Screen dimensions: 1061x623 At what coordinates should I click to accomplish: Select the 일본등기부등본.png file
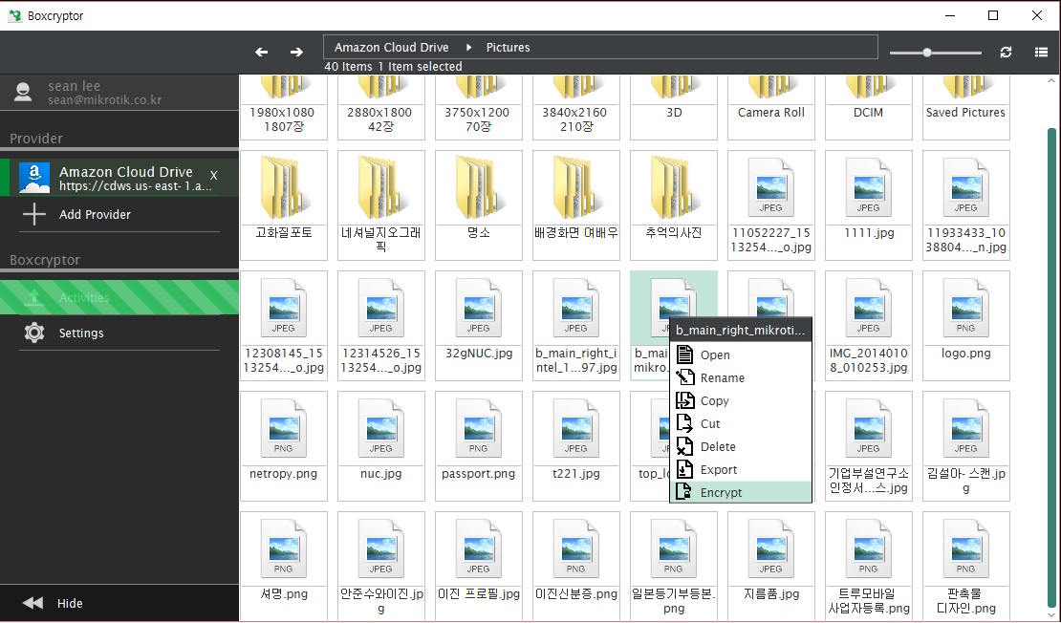[673, 567]
